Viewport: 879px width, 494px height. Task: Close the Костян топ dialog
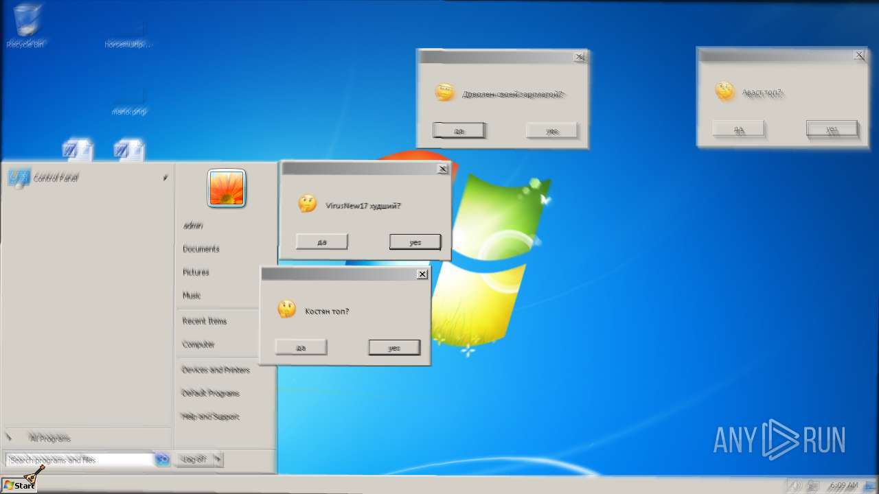pyautogui.click(x=422, y=274)
